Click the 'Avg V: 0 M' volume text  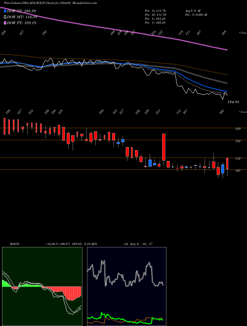[x=192, y=11]
